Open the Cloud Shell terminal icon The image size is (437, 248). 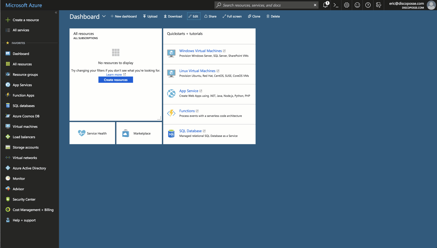[336, 5]
